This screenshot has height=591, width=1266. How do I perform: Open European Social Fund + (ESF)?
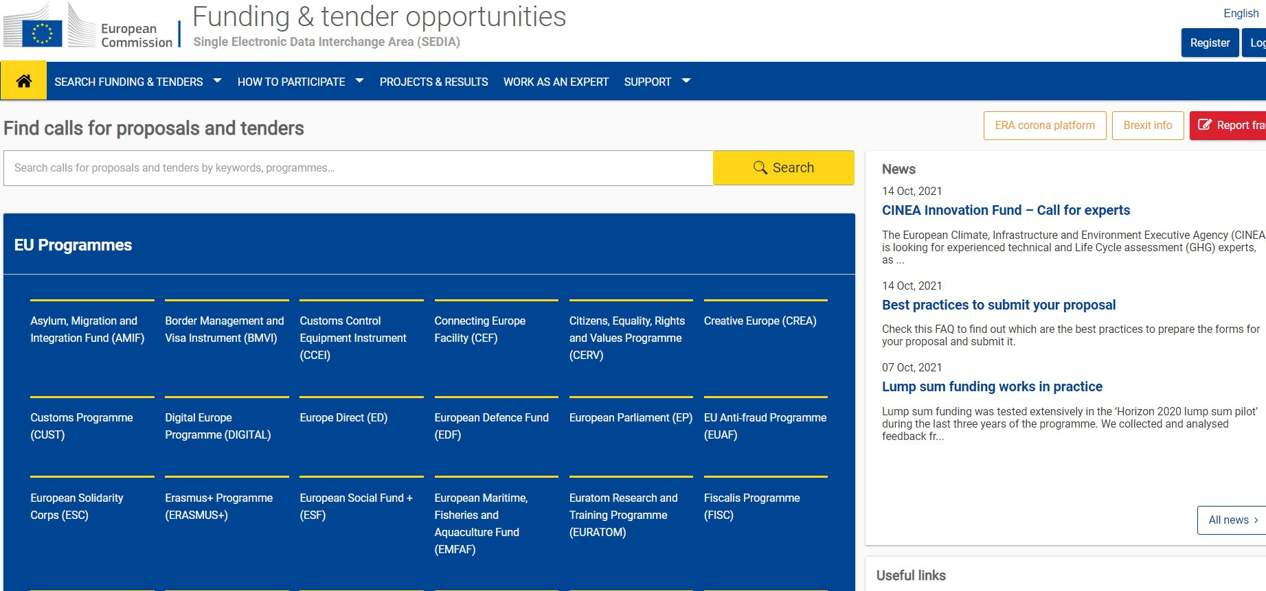click(356, 507)
